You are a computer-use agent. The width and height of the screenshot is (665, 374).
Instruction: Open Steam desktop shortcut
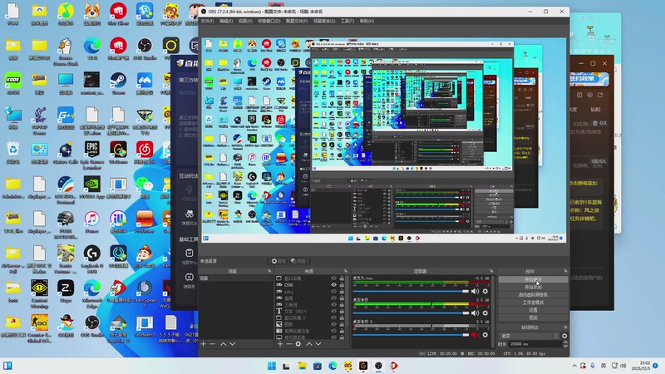click(x=118, y=84)
